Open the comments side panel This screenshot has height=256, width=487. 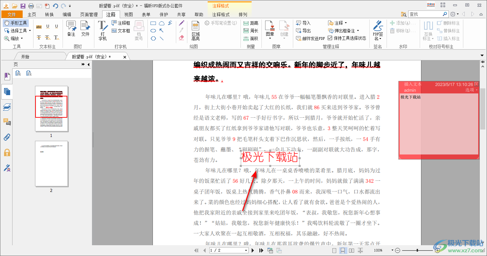pyautogui.click(x=7, y=122)
